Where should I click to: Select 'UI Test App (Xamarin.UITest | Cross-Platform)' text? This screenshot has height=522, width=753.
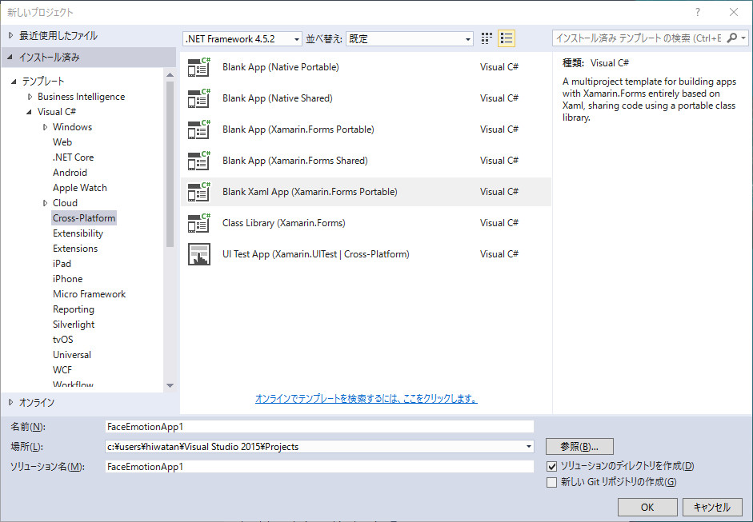click(316, 254)
